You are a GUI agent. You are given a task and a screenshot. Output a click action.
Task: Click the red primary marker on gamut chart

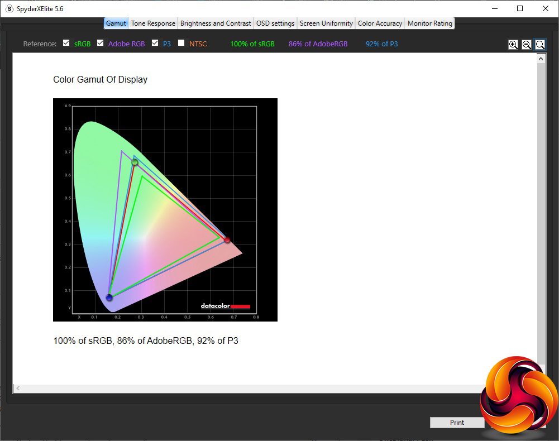[x=227, y=240]
